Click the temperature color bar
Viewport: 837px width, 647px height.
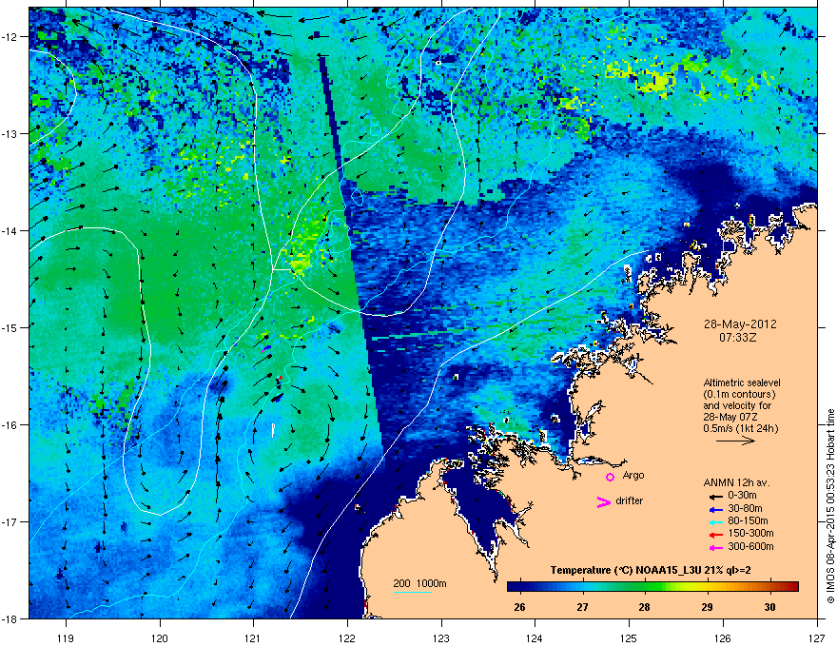[x=652, y=587]
